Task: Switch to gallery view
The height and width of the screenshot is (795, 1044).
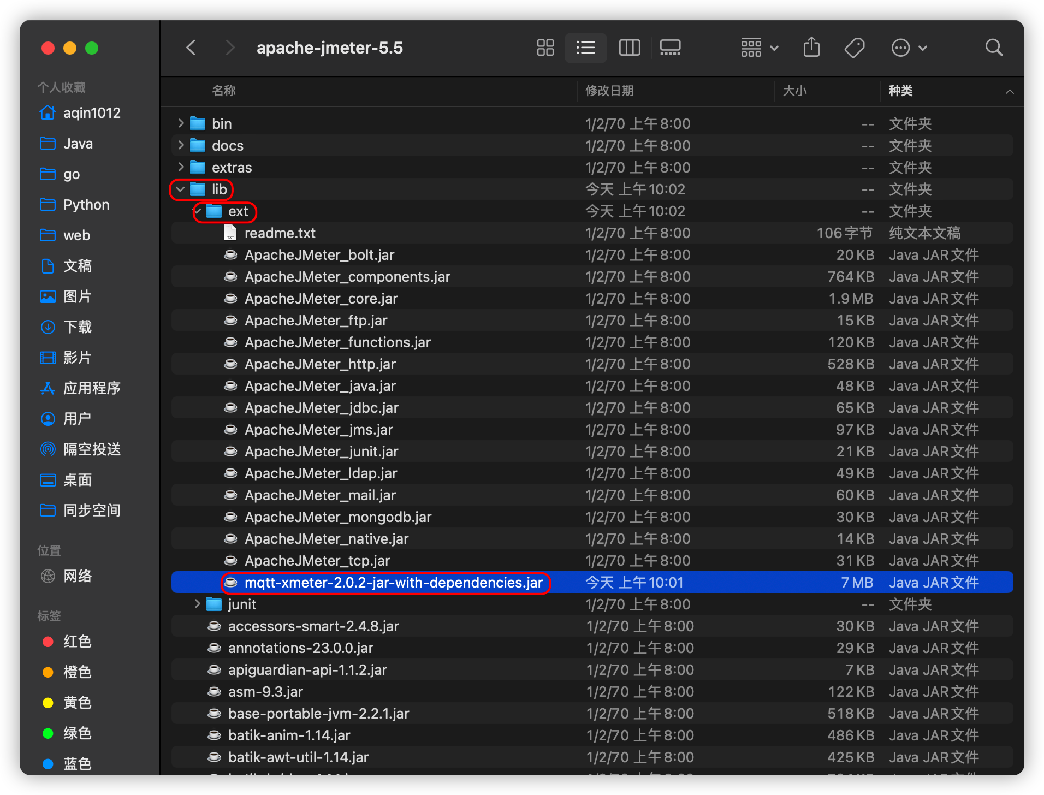Action: pyautogui.click(x=670, y=48)
